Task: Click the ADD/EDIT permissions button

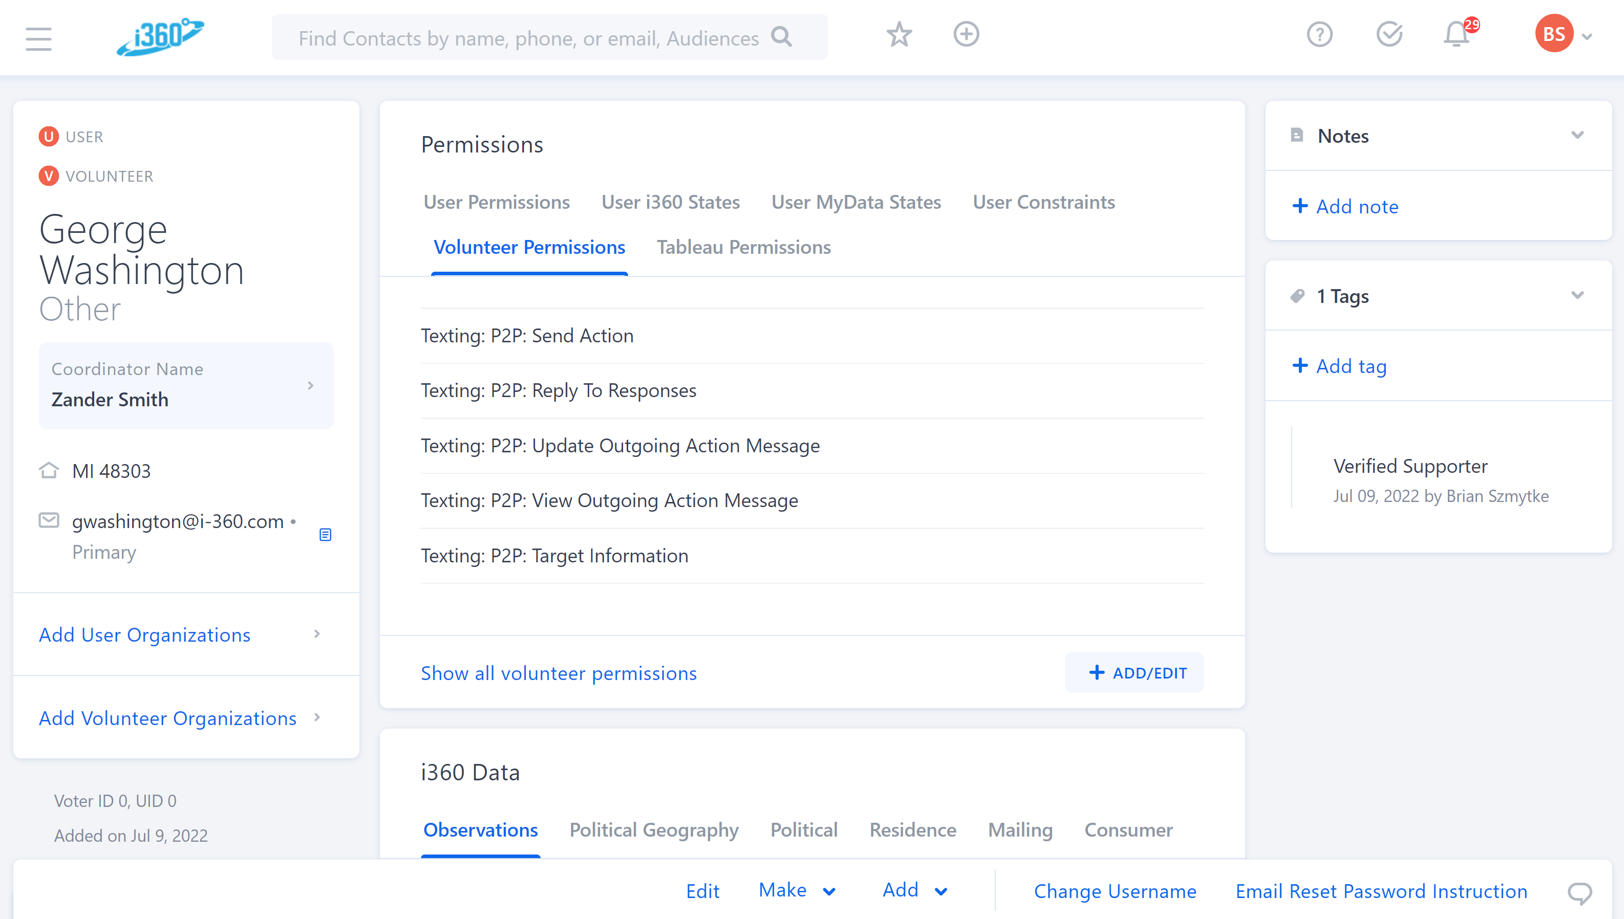Action: click(1135, 673)
